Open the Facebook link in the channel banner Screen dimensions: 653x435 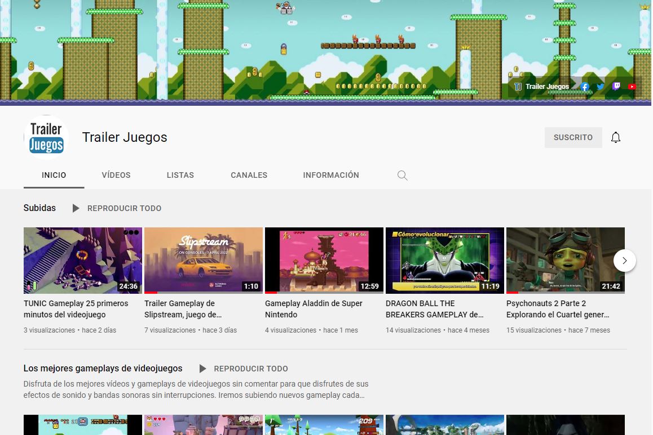coord(585,87)
